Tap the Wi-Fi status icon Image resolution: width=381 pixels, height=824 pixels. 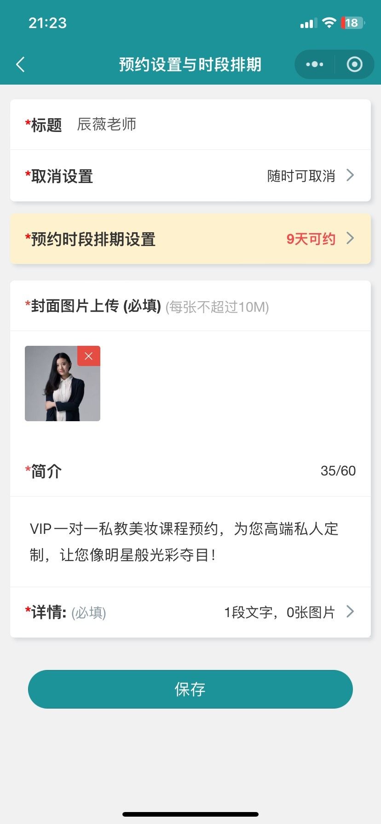pos(329,23)
